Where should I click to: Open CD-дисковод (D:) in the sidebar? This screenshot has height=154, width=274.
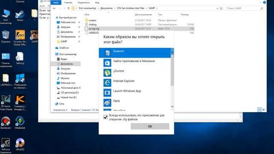click(70, 92)
